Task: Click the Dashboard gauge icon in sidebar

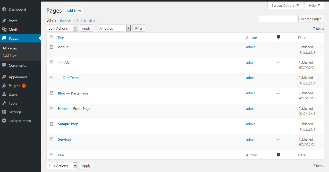Action: (4, 9)
